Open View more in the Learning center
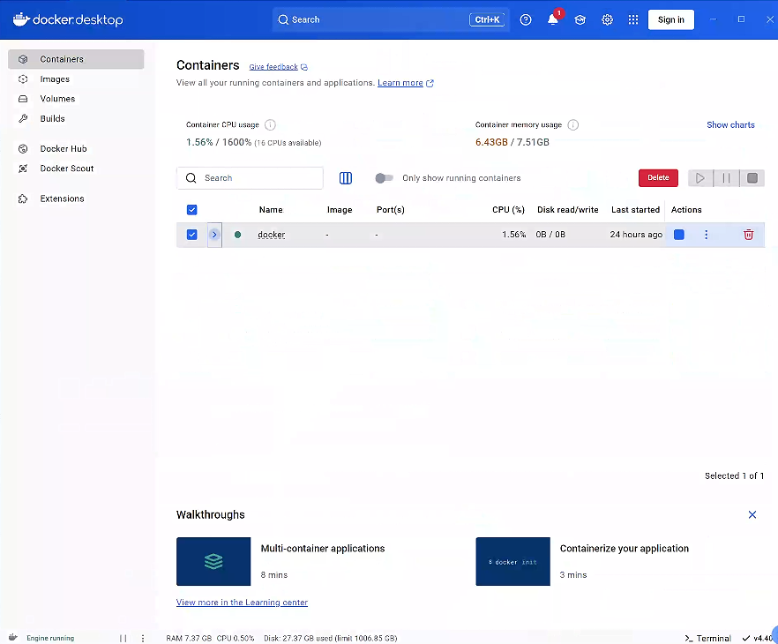 (242, 603)
